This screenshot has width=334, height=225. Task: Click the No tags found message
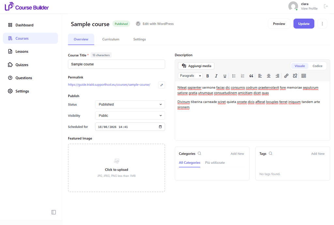pos(270,174)
